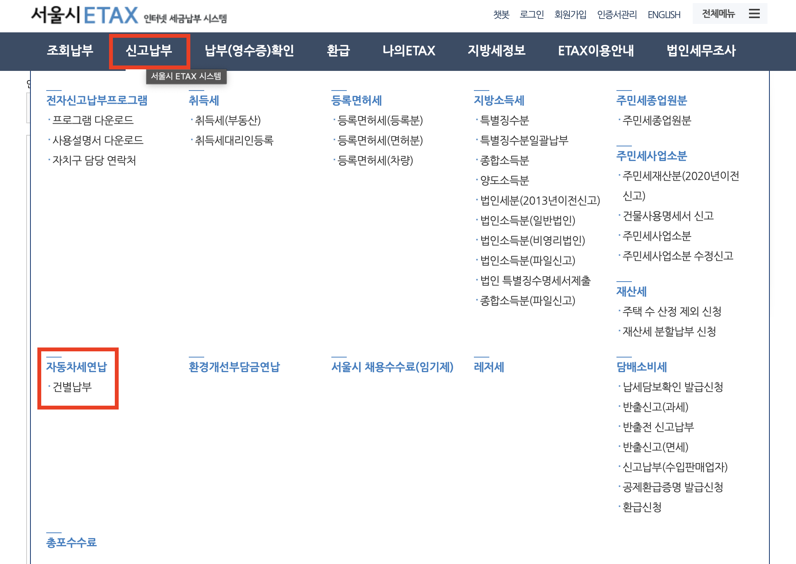This screenshot has width=796, height=564.
Task: Click the 서울시 ETAX logo
Action: tap(129, 15)
